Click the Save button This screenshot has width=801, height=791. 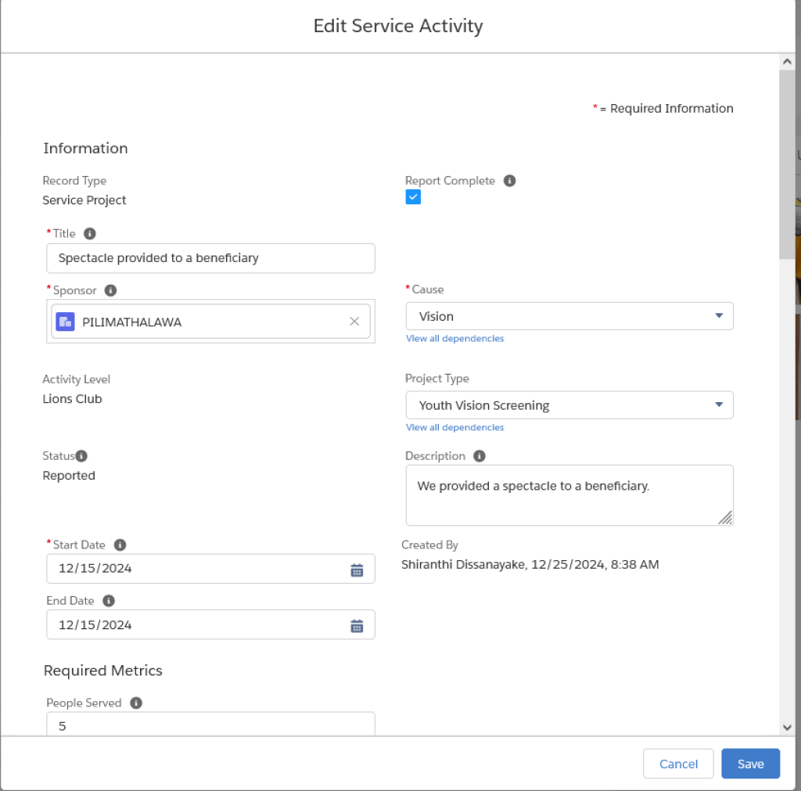(x=750, y=764)
